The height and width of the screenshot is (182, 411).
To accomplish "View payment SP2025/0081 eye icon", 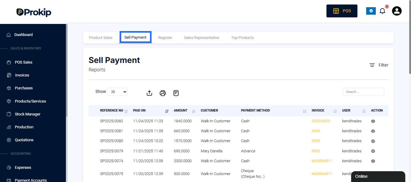I will [373, 131].
